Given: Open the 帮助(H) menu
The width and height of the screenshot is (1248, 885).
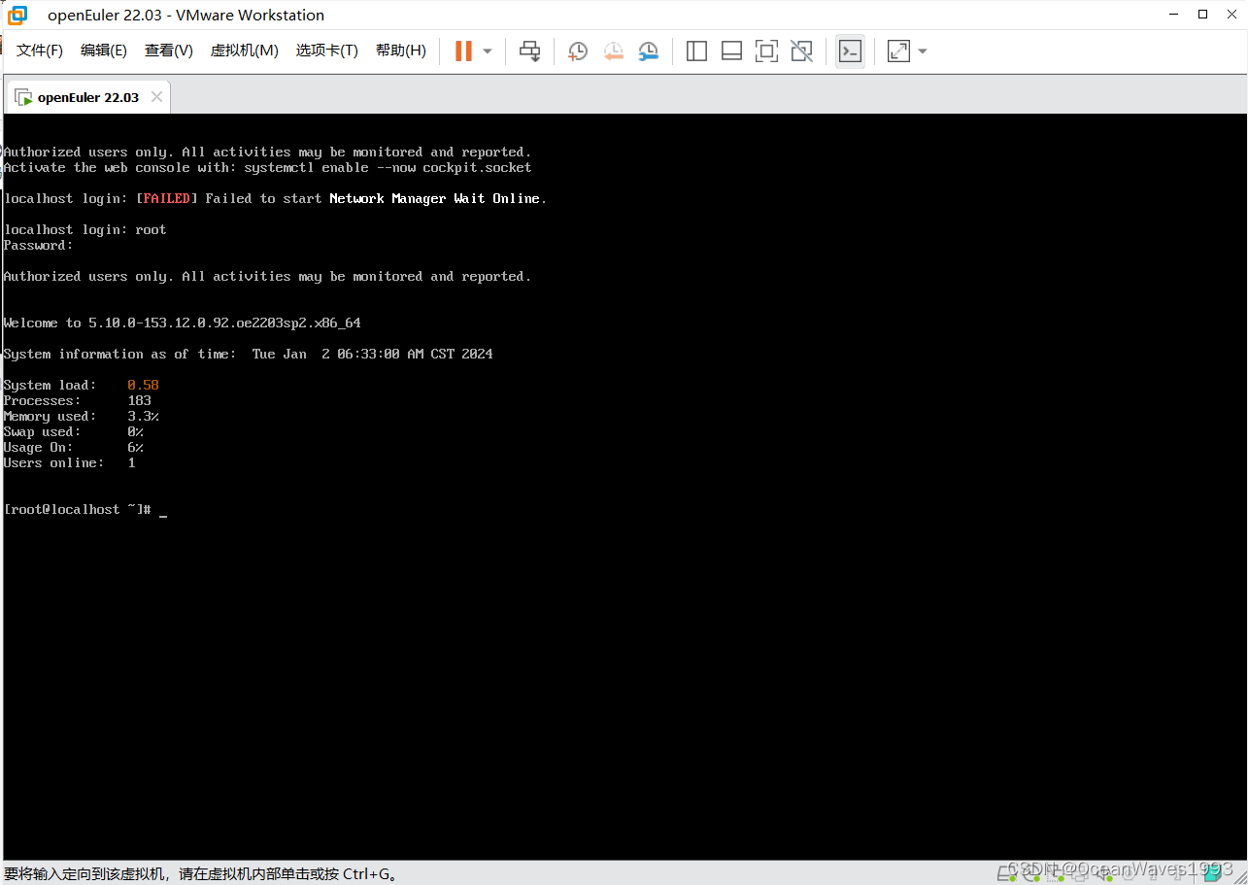Looking at the screenshot, I should (401, 51).
